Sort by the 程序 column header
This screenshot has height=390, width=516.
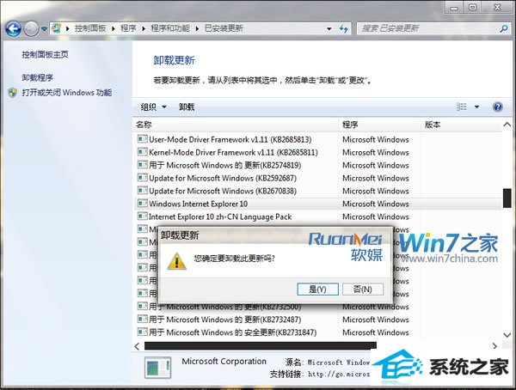coord(380,125)
